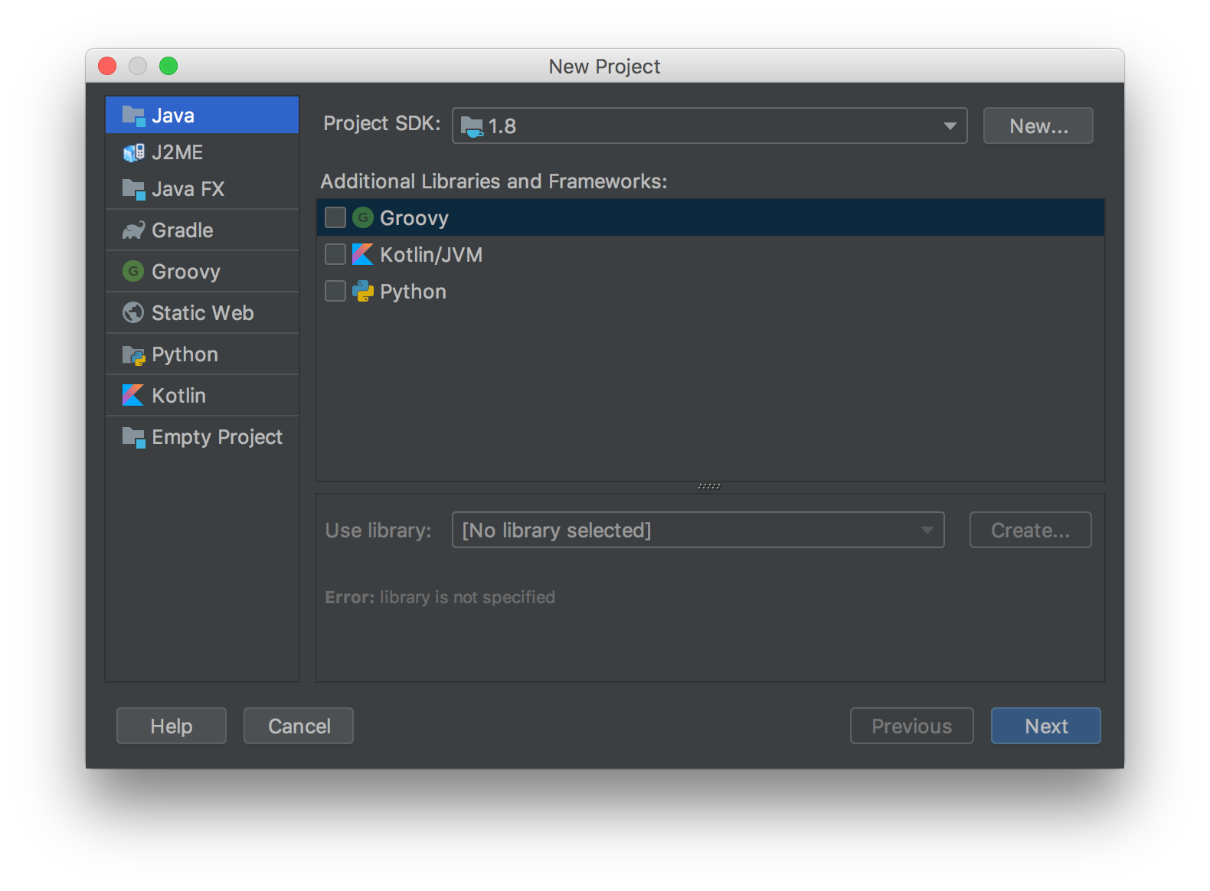Click the Static Web globe icon
Image resolution: width=1210 pixels, height=891 pixels.
pyautogui.click(x=133, y=313)
